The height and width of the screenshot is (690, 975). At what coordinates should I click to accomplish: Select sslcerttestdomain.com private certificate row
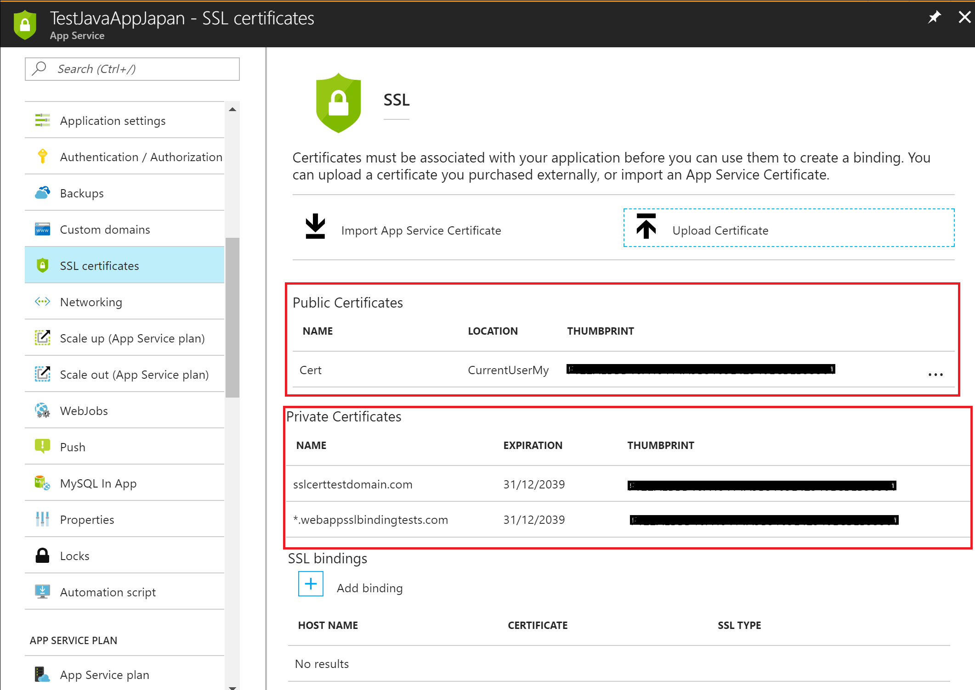[x=352, y=484]
